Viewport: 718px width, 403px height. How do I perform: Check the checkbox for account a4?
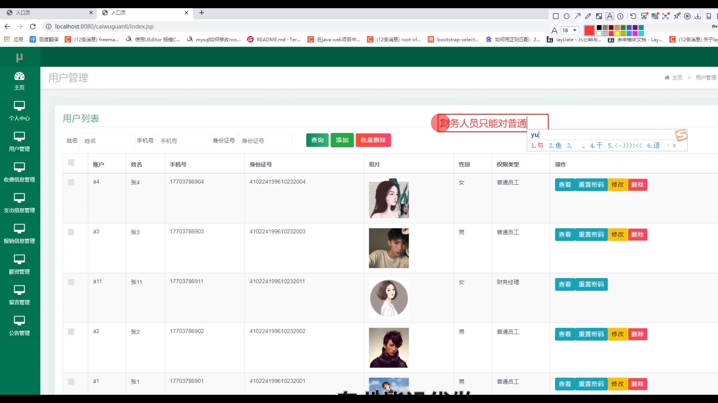point(71,182)
